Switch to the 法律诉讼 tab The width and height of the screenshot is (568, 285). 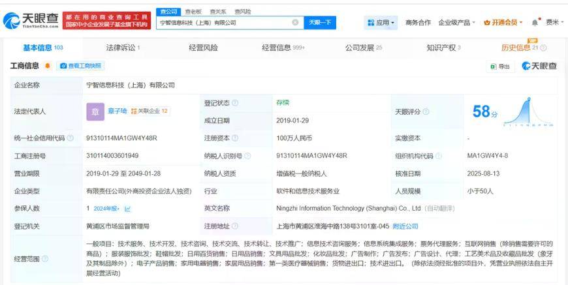[x=123, y=48]
